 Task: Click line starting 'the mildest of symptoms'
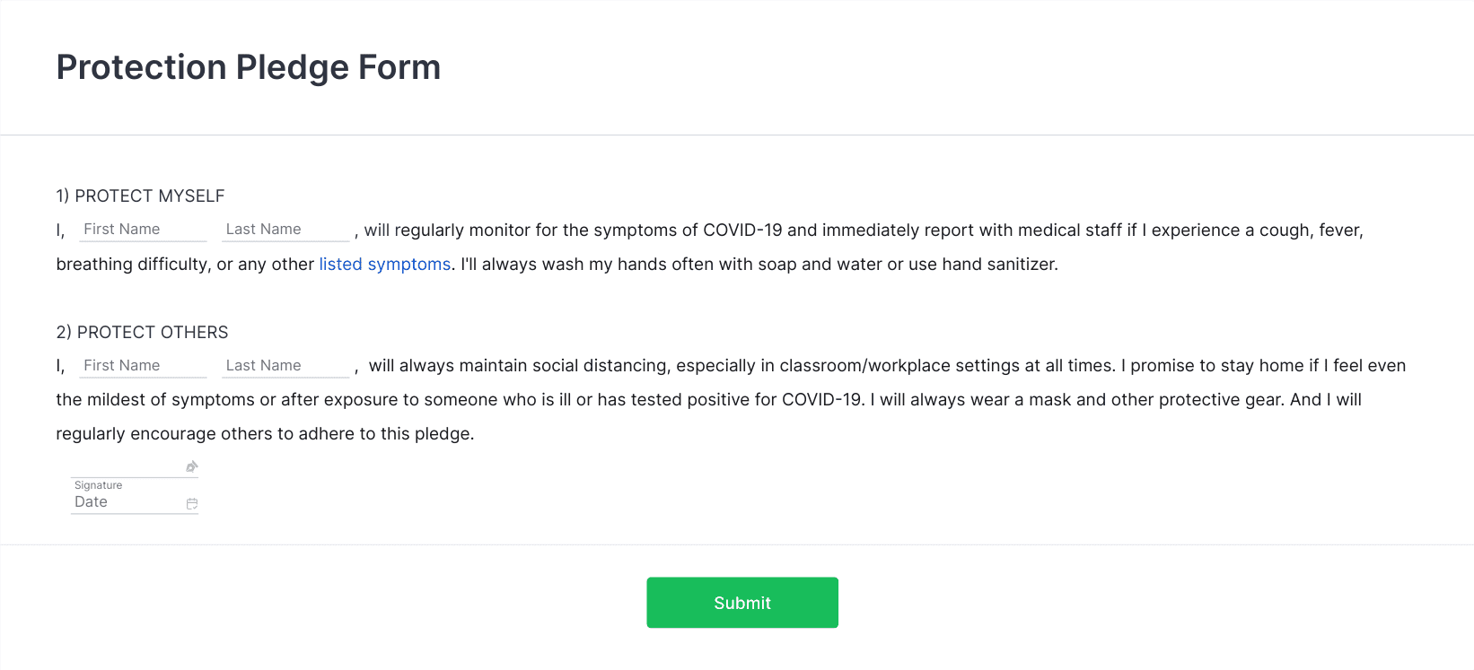pos(708,400)
